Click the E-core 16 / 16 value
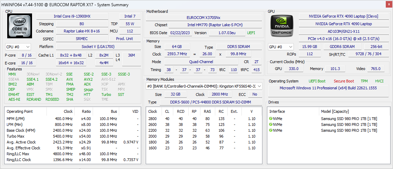 point(27,63)
